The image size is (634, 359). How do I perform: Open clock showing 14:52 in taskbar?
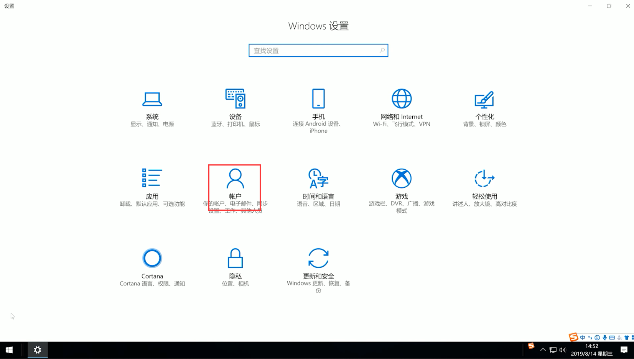(x=592, y=350)
